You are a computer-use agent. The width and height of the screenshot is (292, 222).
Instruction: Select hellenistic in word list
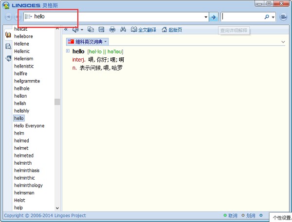coord(24,66)
